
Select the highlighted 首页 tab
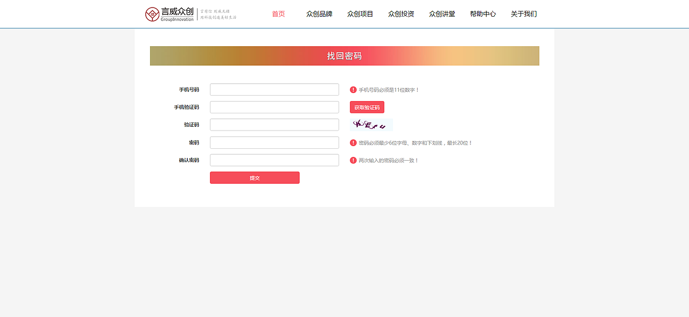278,13
